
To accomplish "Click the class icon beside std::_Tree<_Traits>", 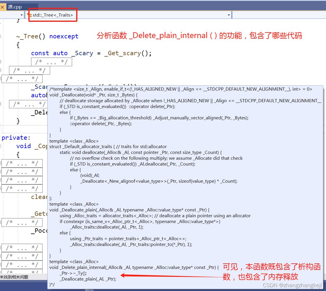I will click(x=30, y=15).
